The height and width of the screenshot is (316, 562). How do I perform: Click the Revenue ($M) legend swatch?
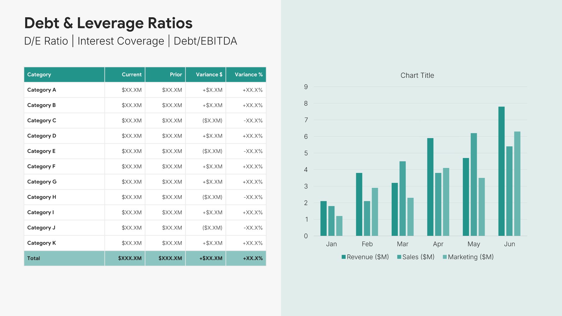point(344,257)
